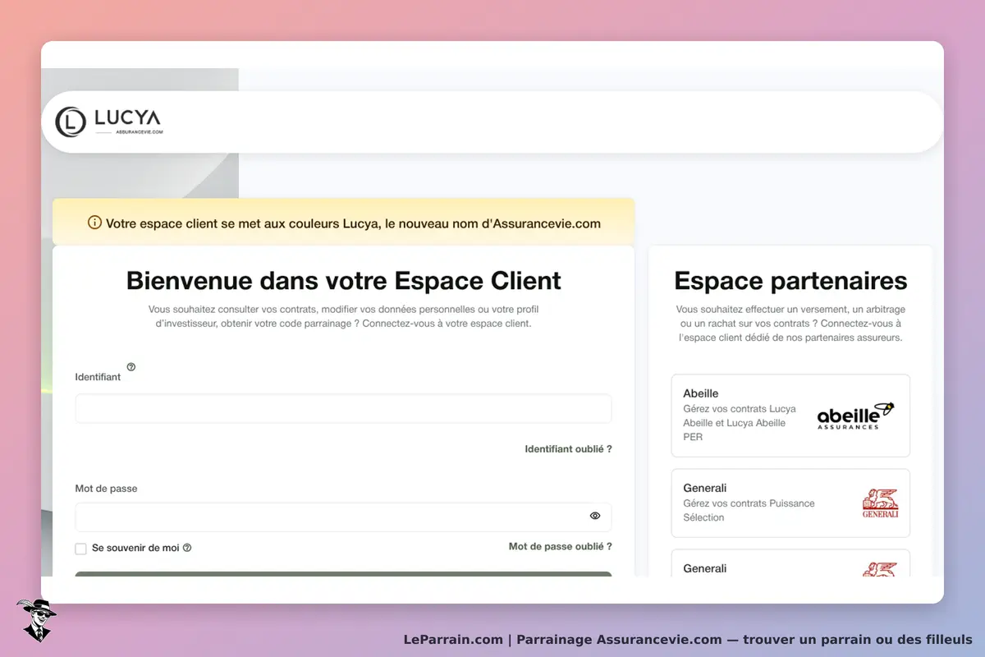Tick the Se souvenir de moi checkbox
This screenshot has height=657, width=985.
80,549
